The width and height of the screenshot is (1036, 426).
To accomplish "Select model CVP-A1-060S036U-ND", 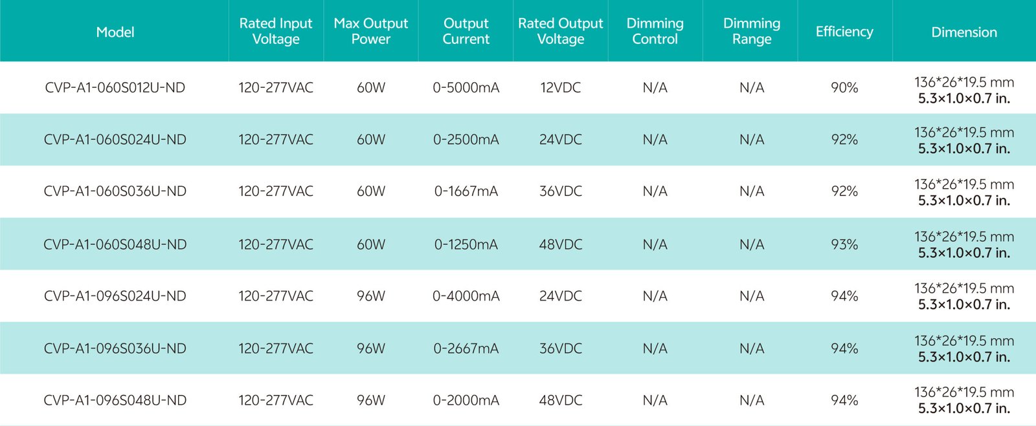I will [115, 191].
